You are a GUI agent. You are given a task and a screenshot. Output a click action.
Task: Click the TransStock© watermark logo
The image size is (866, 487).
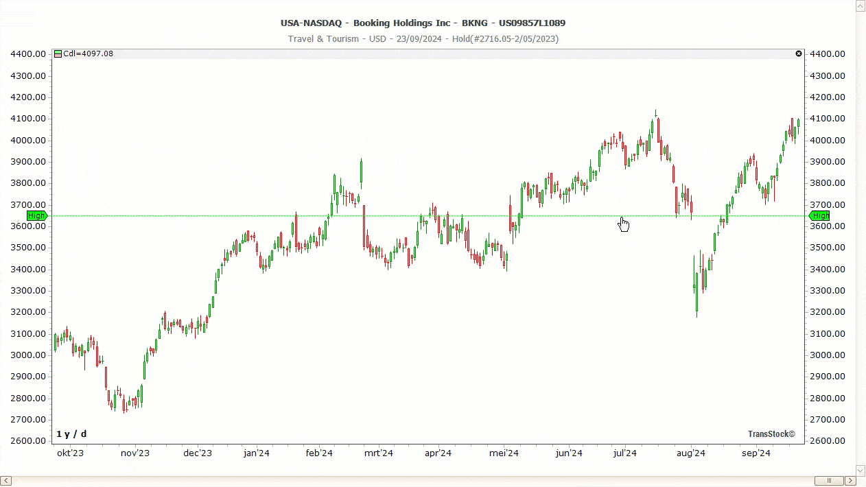(771, 433)
